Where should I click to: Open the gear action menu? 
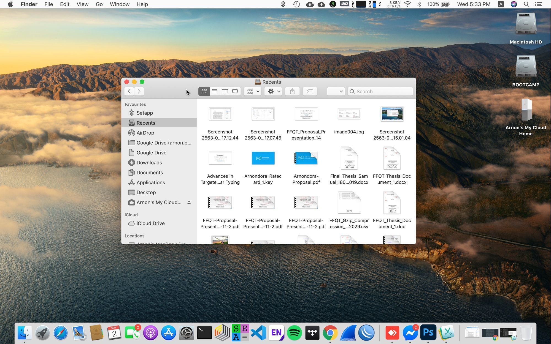click(274, 91)
